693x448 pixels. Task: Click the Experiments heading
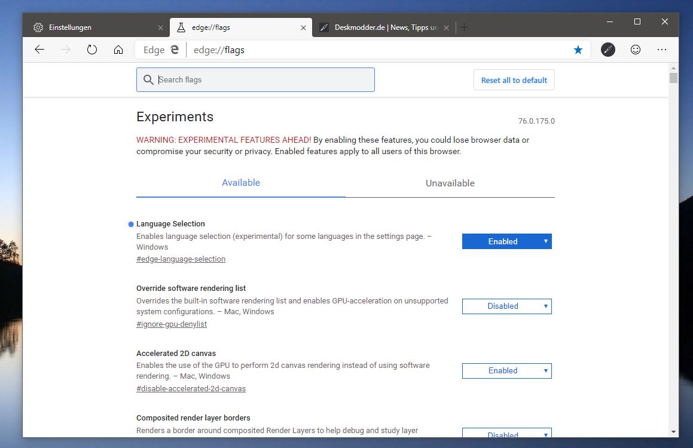[175, 116]
